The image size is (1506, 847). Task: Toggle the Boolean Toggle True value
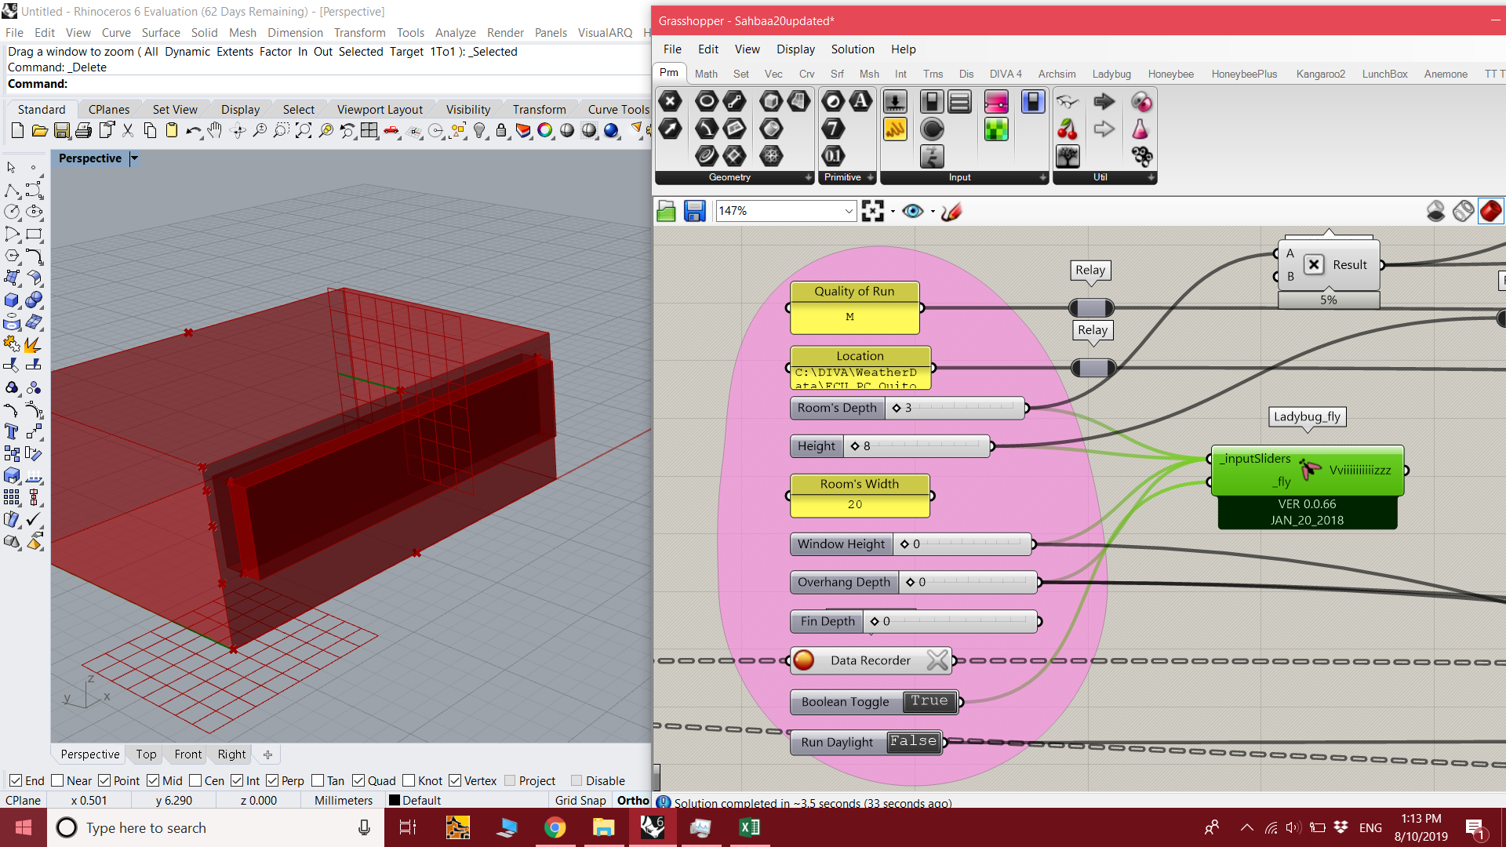click(929, 701)
